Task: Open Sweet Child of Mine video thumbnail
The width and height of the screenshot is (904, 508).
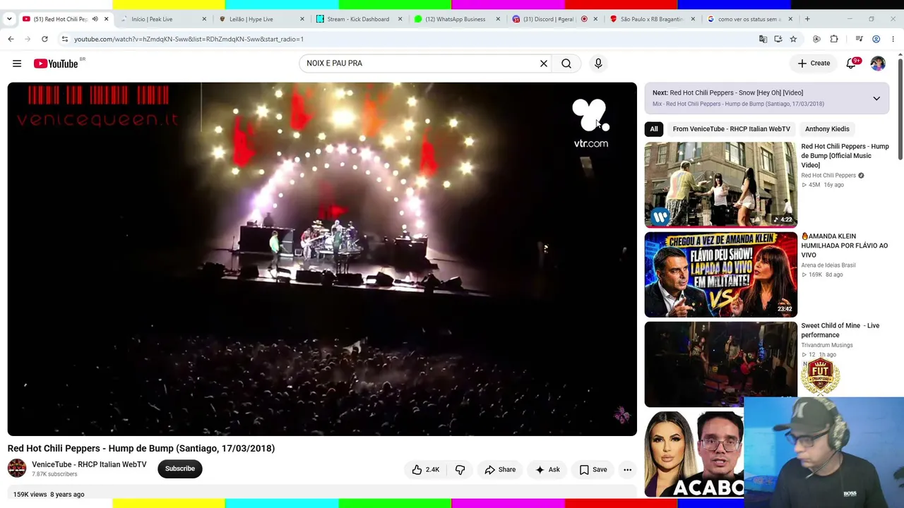Action: pos(720,364)
